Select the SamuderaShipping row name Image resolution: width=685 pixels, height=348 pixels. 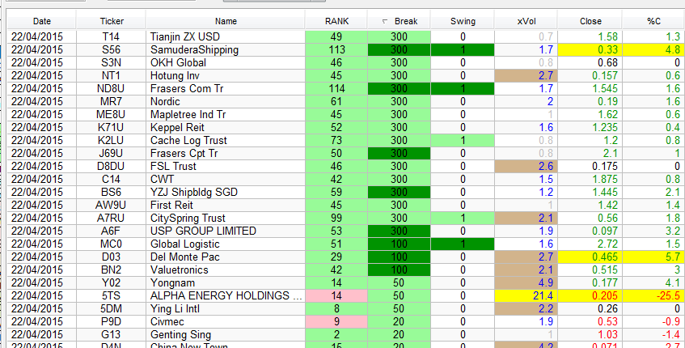[x=194, y=50]
